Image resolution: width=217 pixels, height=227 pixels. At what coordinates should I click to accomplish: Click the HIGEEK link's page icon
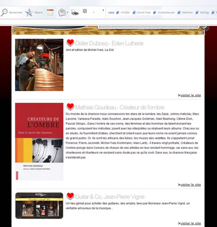tap(118, 12)
